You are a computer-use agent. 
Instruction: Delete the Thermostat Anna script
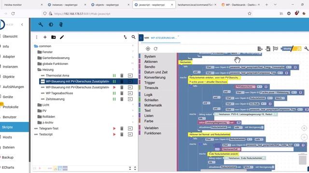click(122, 75)
